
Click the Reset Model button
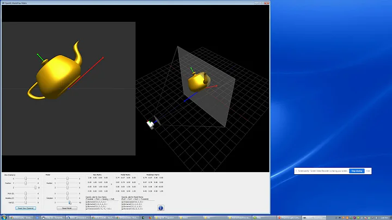pos(67,208)
